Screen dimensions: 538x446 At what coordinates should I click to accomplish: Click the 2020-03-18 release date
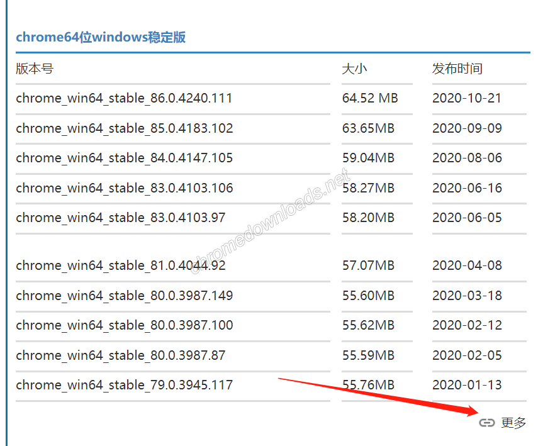pos(467,296)
